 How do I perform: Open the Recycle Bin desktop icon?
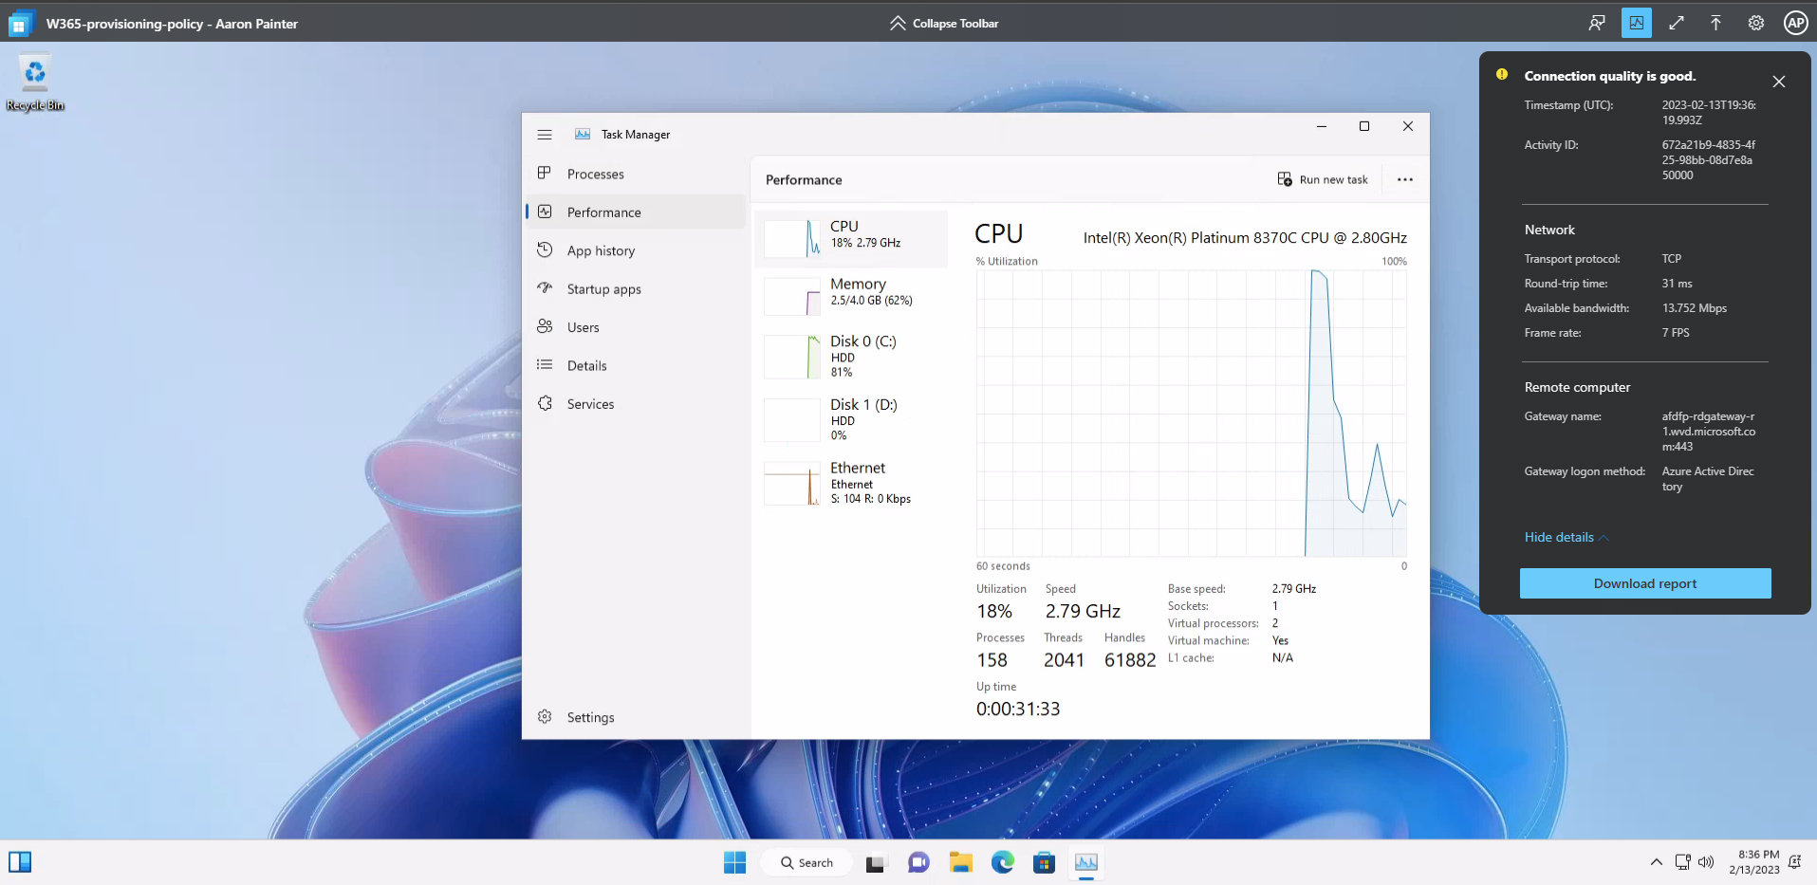click(35, 83)
